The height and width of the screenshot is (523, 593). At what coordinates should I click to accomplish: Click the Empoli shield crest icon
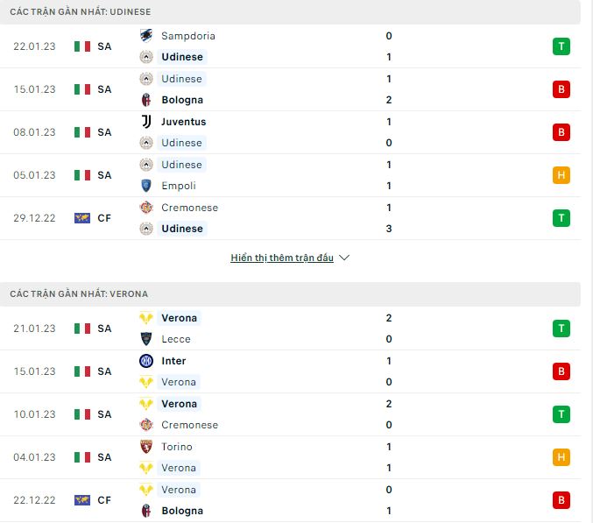(146, 186)
